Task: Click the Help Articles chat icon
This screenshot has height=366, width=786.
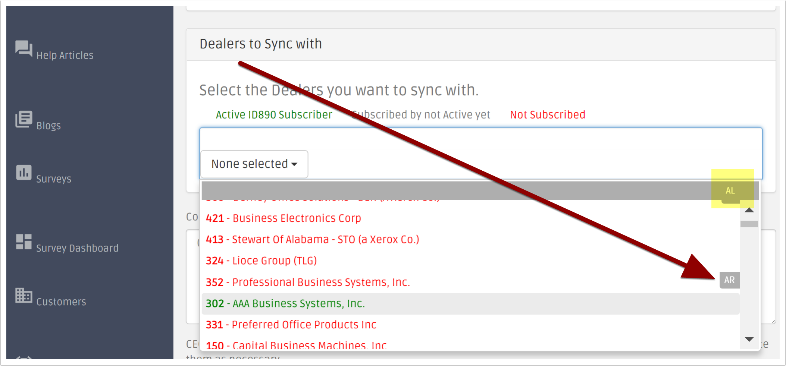Action: click(24, 48)
